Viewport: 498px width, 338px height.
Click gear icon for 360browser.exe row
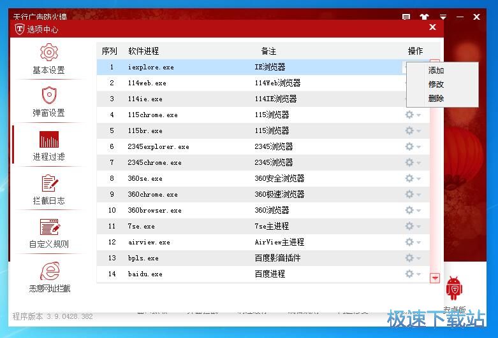409,210
